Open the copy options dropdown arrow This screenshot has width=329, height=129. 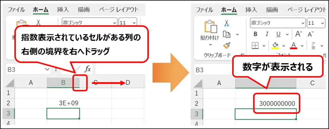tap(237, 35)
